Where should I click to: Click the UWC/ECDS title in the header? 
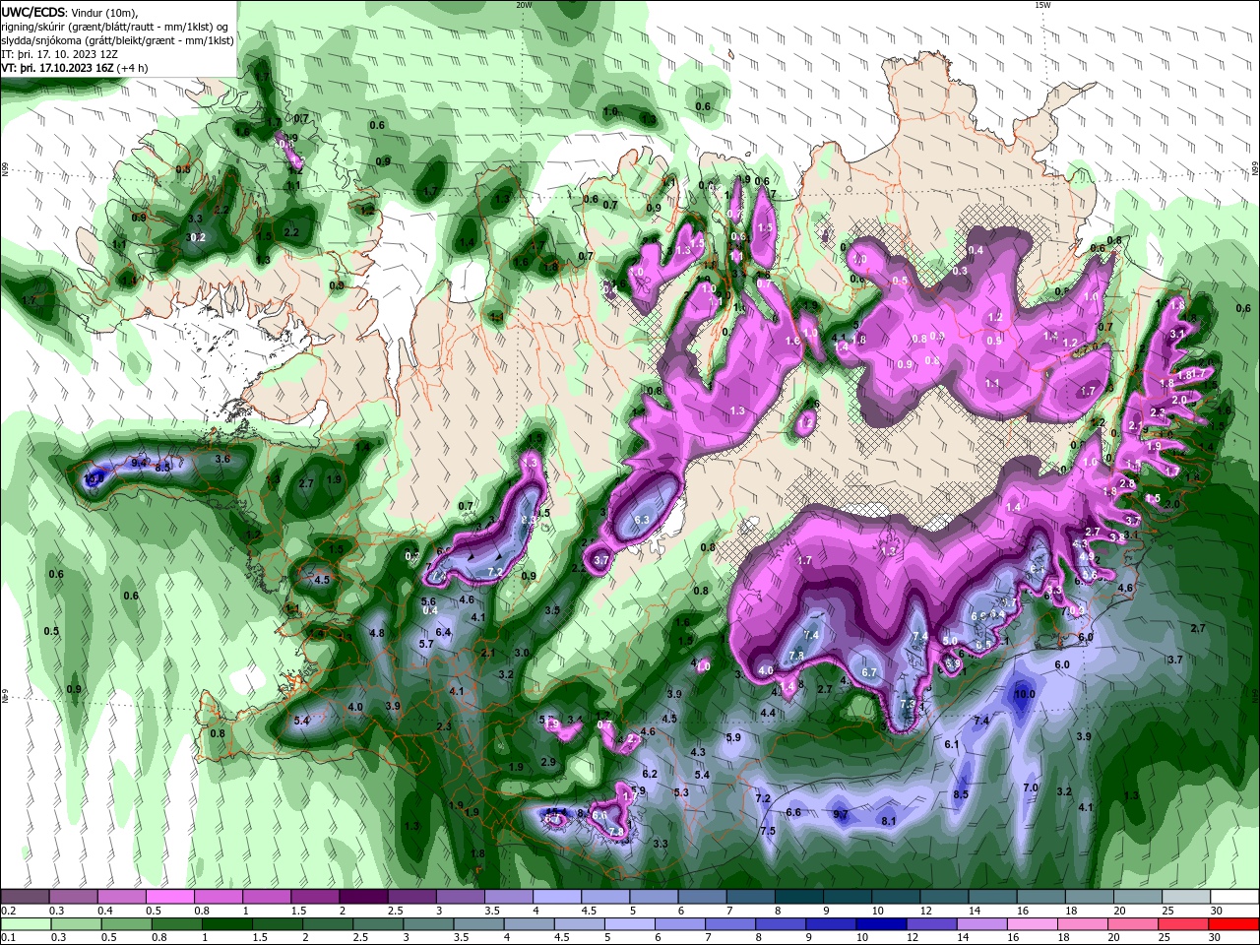(x=34, y=11)
